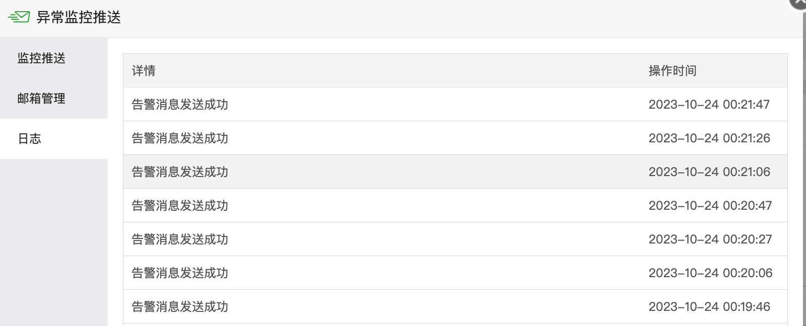Select the log row at 00:20:27
806x326 pixels.
[x=455, y=239]
